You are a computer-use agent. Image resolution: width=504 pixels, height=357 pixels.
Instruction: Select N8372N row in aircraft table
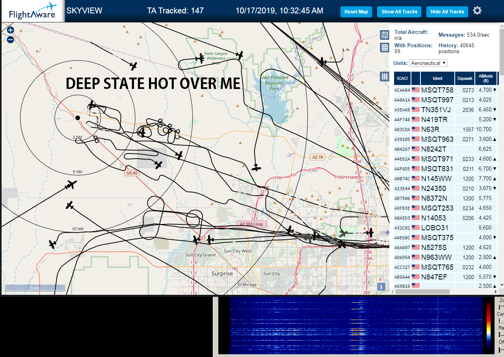tap(446, 198)
